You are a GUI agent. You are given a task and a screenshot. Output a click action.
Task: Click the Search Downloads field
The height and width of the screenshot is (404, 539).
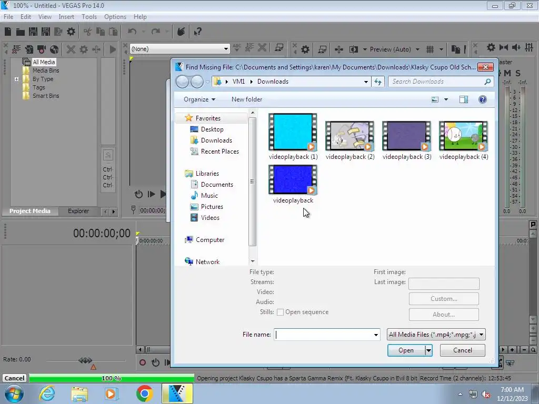441,82
